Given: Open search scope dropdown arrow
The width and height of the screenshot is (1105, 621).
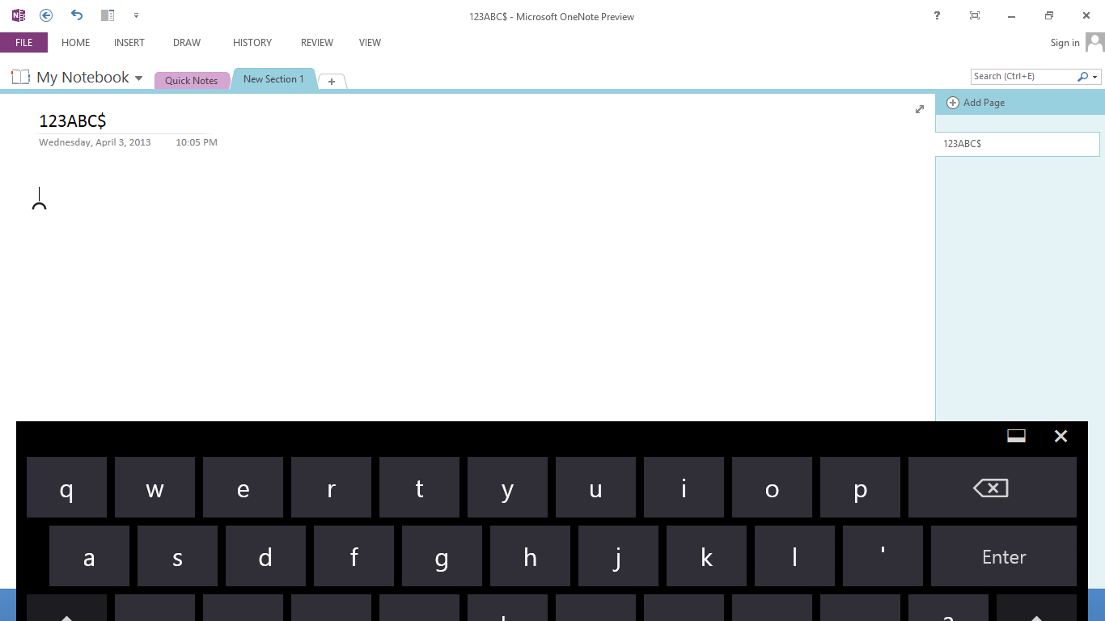Looking at the screenshot, I should (x=1095, y=77).
